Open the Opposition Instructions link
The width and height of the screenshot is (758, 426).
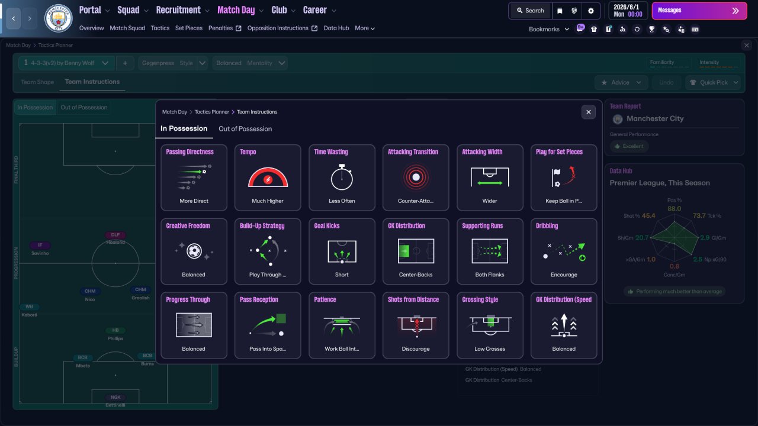[282, 28]
